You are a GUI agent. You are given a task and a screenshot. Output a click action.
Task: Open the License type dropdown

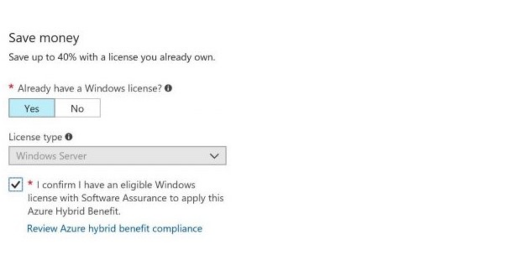(x=118, y=156)
